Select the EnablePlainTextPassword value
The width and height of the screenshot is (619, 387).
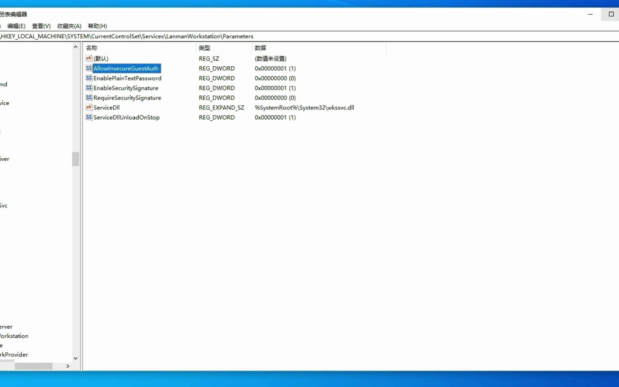[128, 78]
